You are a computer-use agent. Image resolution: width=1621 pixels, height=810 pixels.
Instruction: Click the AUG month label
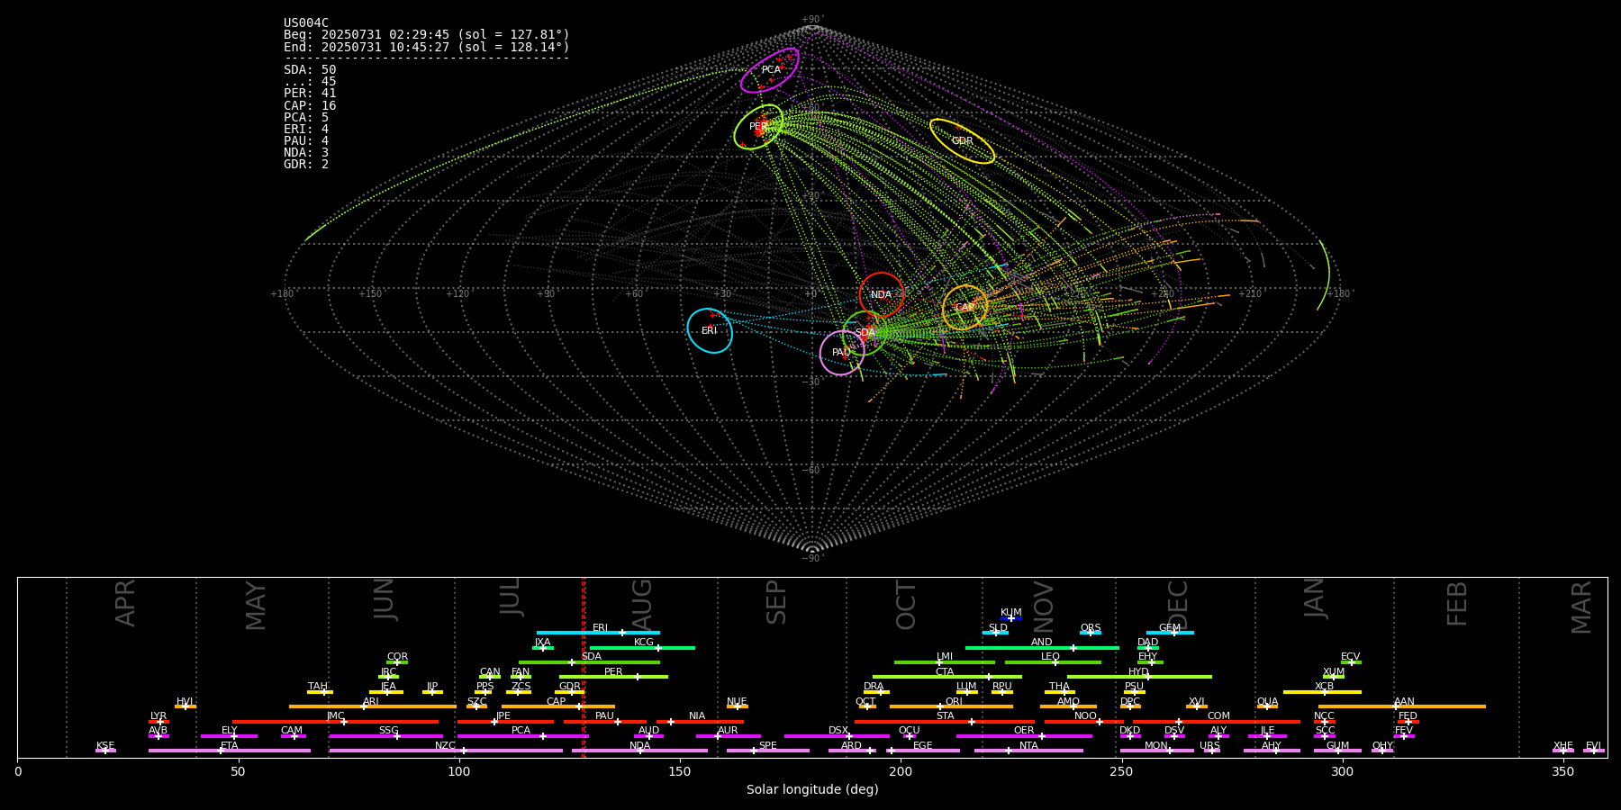pos(642,605)
